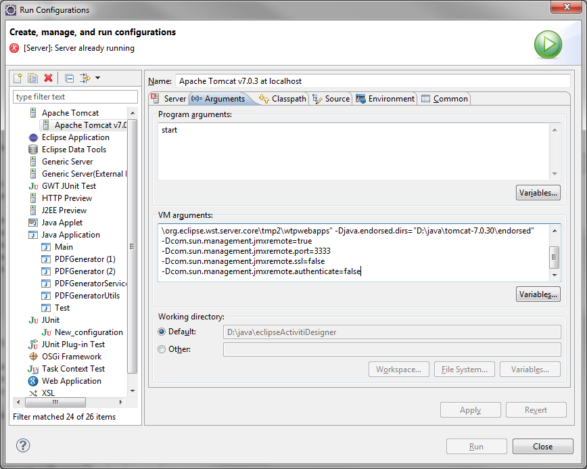Click the File System button

(464, 370)
